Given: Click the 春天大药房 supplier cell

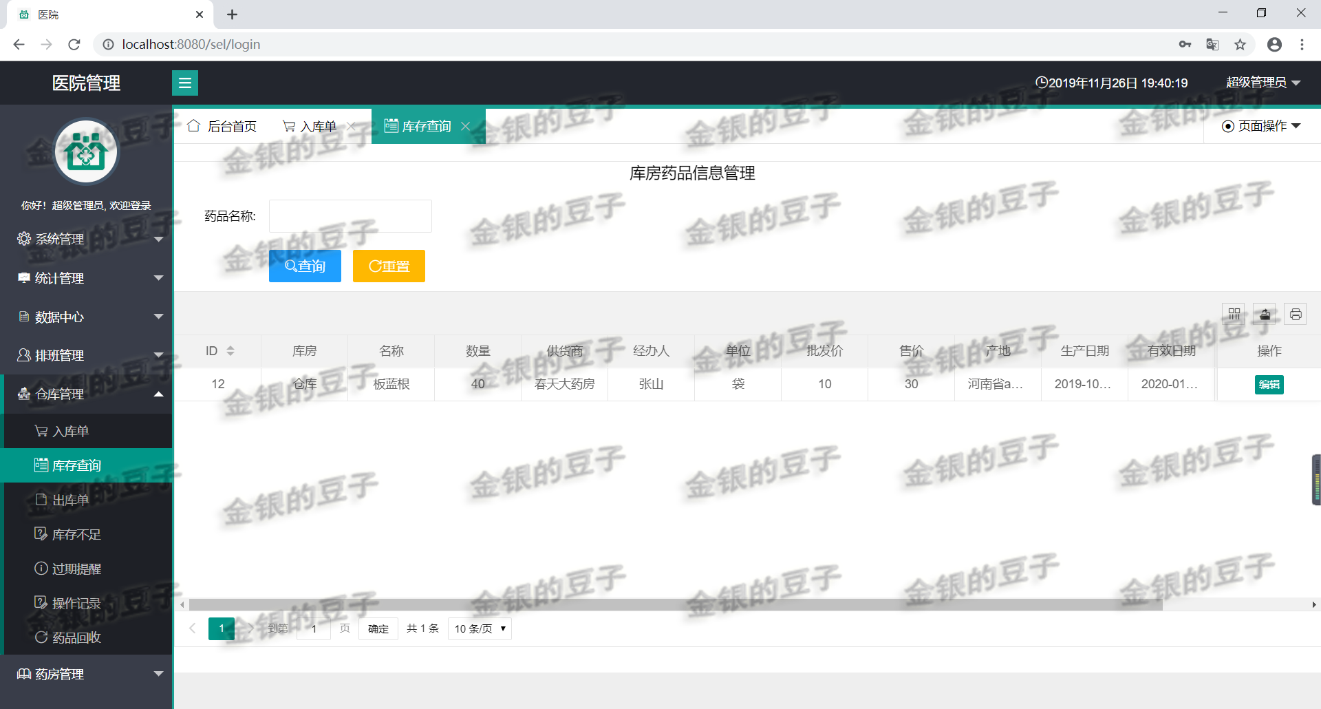Looking at the screenshot, I should [x=565, y=384].
